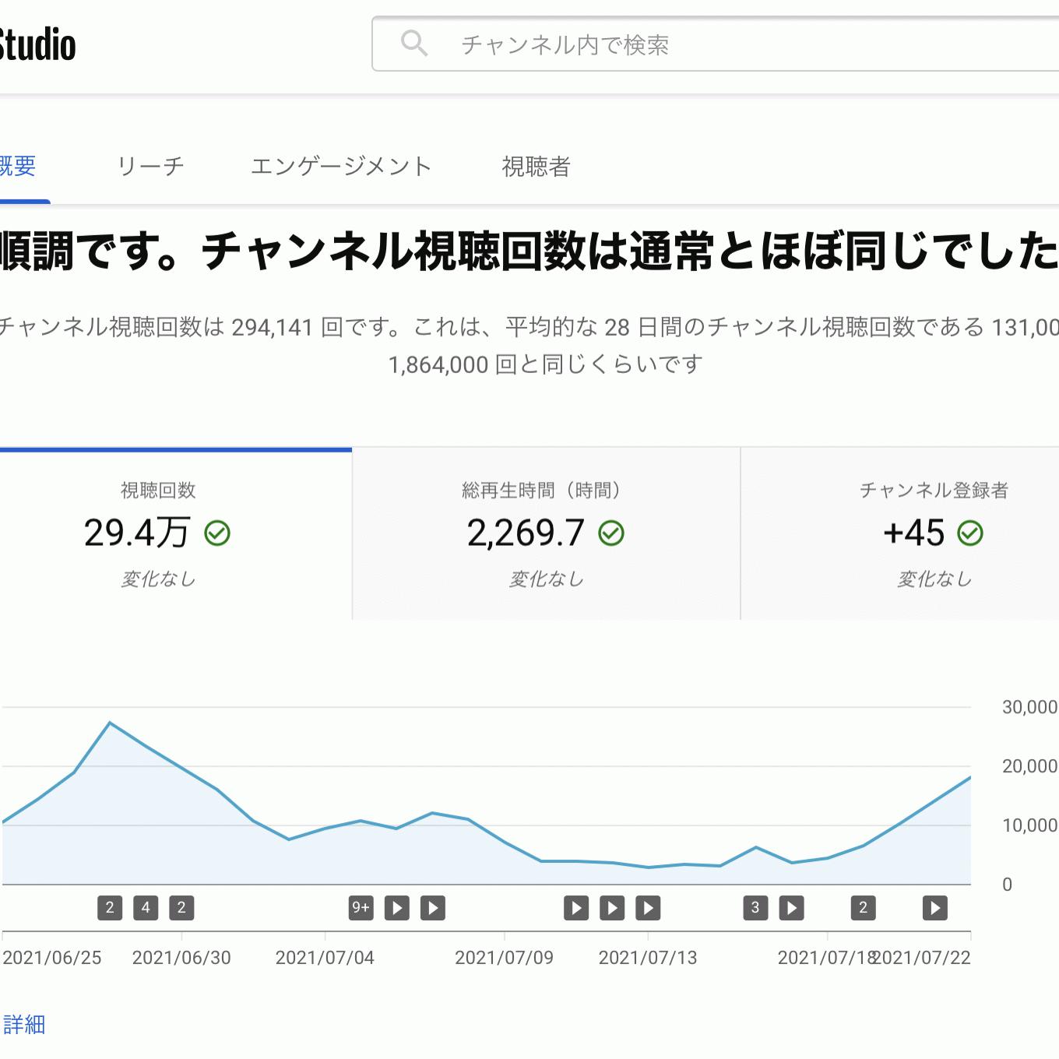1059x1059 pixels.
Task: Open the チャンネル登録者 metric card
Action: point(900,534)
